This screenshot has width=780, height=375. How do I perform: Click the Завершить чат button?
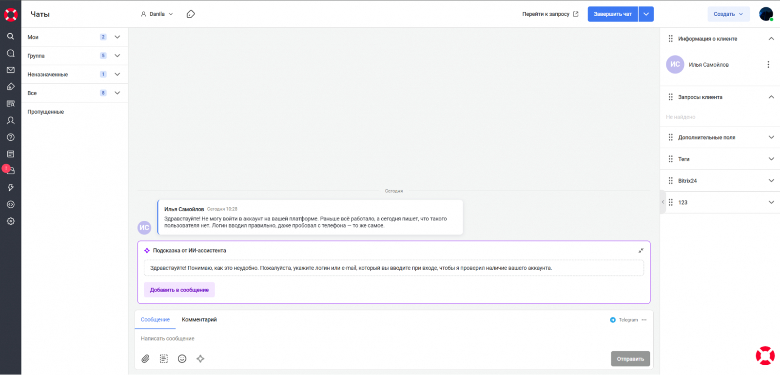[x=613, y=14]
